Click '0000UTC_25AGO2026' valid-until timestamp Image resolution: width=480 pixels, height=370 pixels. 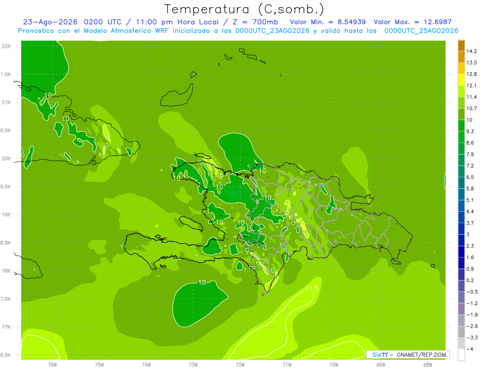421,31
